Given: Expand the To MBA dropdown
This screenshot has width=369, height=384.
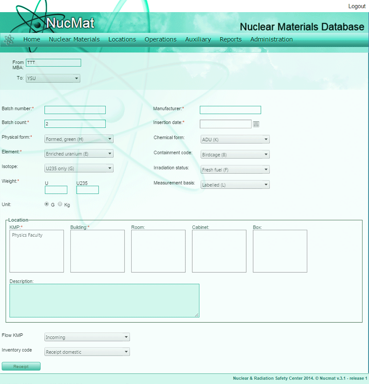Looking at the screenshot, I should pyautogui.click(x=53, y=79).
